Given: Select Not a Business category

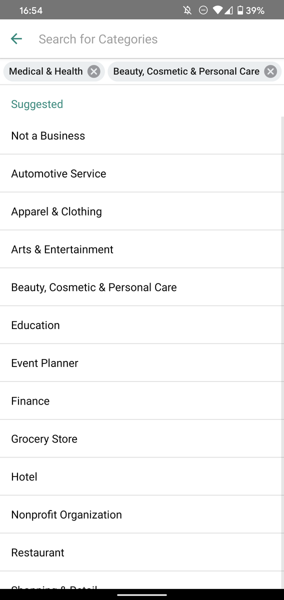Looking at the screenshot, I should click(x=142, y=135).
